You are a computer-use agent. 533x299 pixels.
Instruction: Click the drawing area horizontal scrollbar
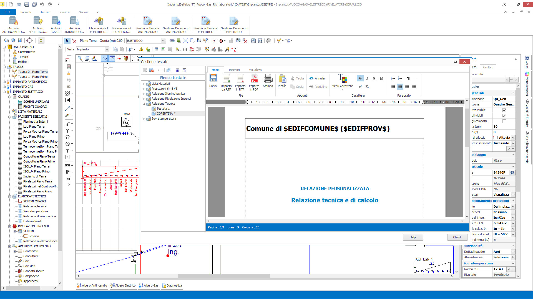click(x=224, y=276)
